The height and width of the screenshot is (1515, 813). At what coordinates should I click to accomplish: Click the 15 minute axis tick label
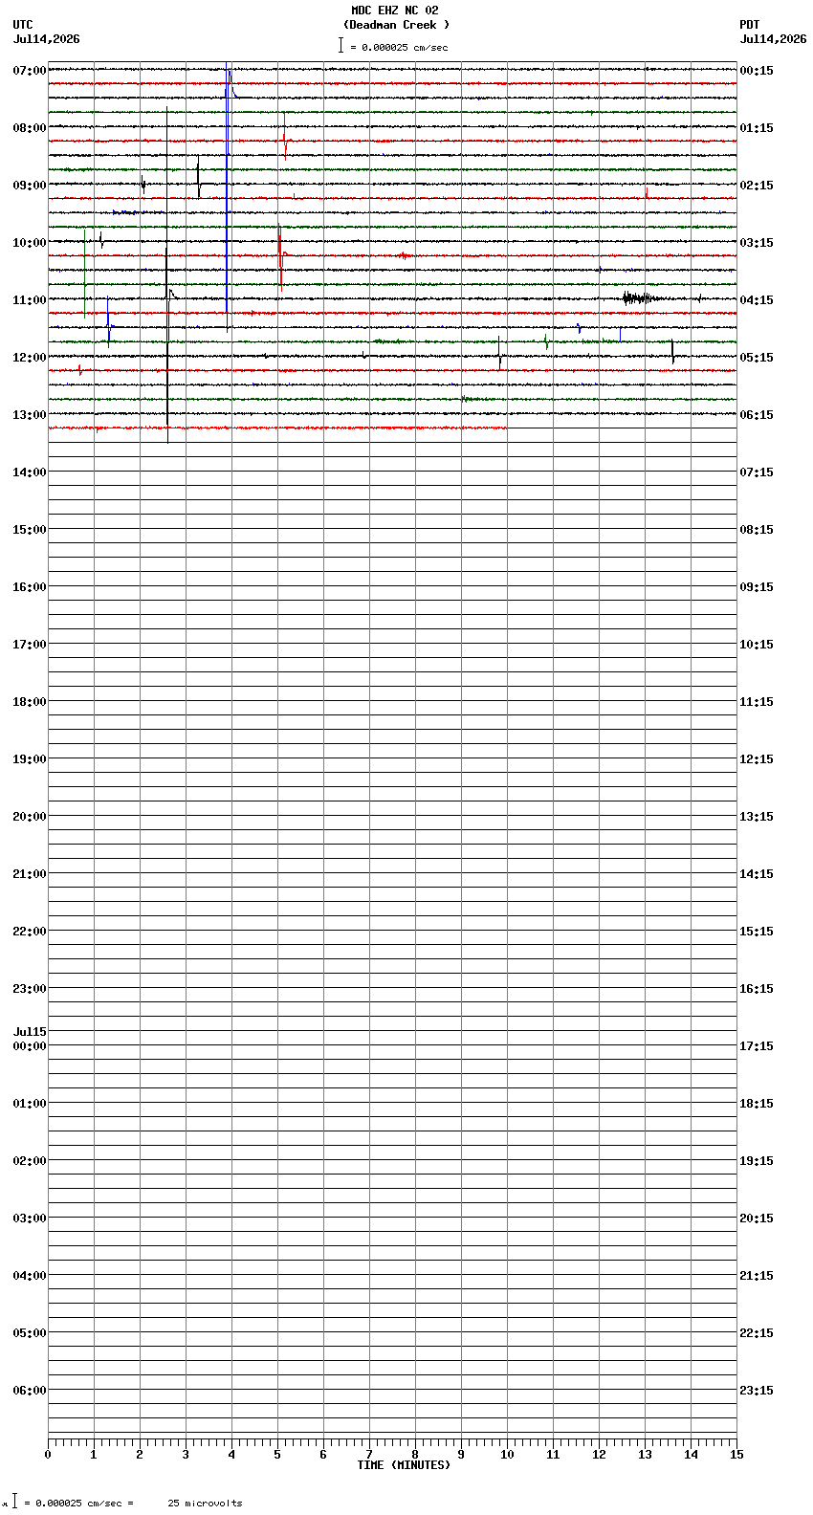pyautogui.click(x=736, y=1455)
